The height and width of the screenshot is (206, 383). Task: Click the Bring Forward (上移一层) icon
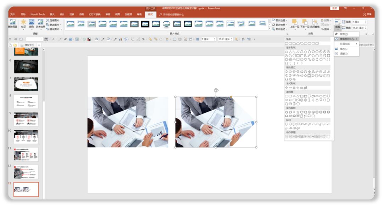[295, 23]
